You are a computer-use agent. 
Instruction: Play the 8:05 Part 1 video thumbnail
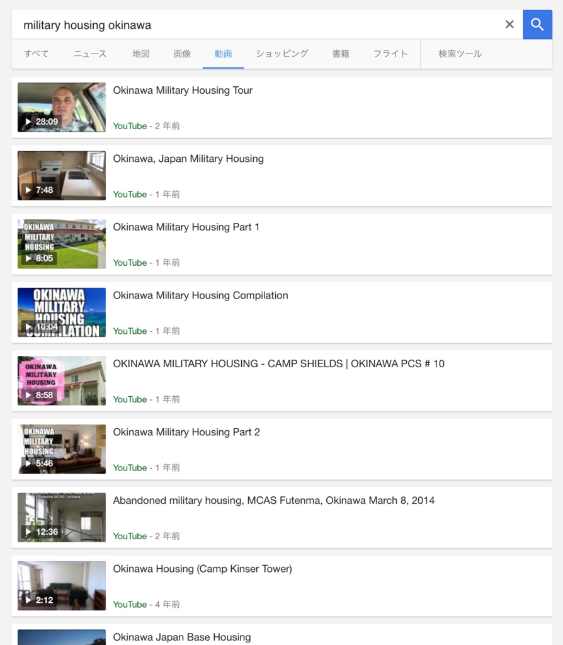click(x=62, y=244)
